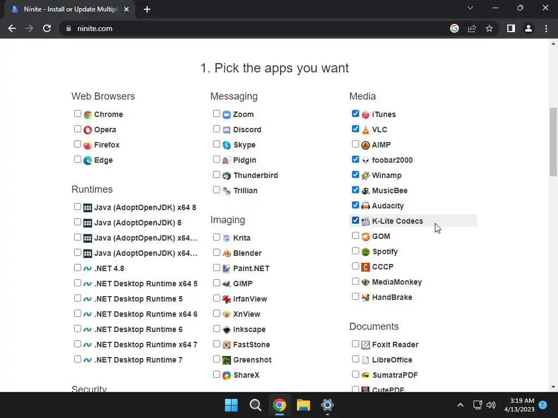
Task: Click the Audacity headphones icon
Action: click(366, 206)
